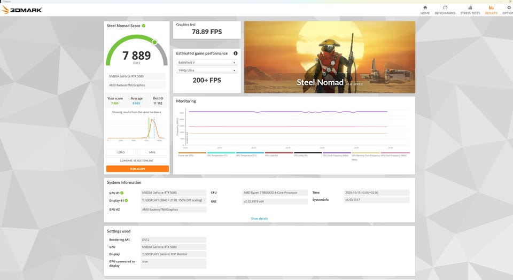Click the score gauge indicator knob
The image size is (513, 280).
click(155, 42)
